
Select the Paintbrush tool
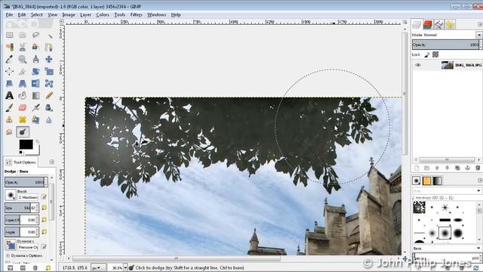[10, 107]
